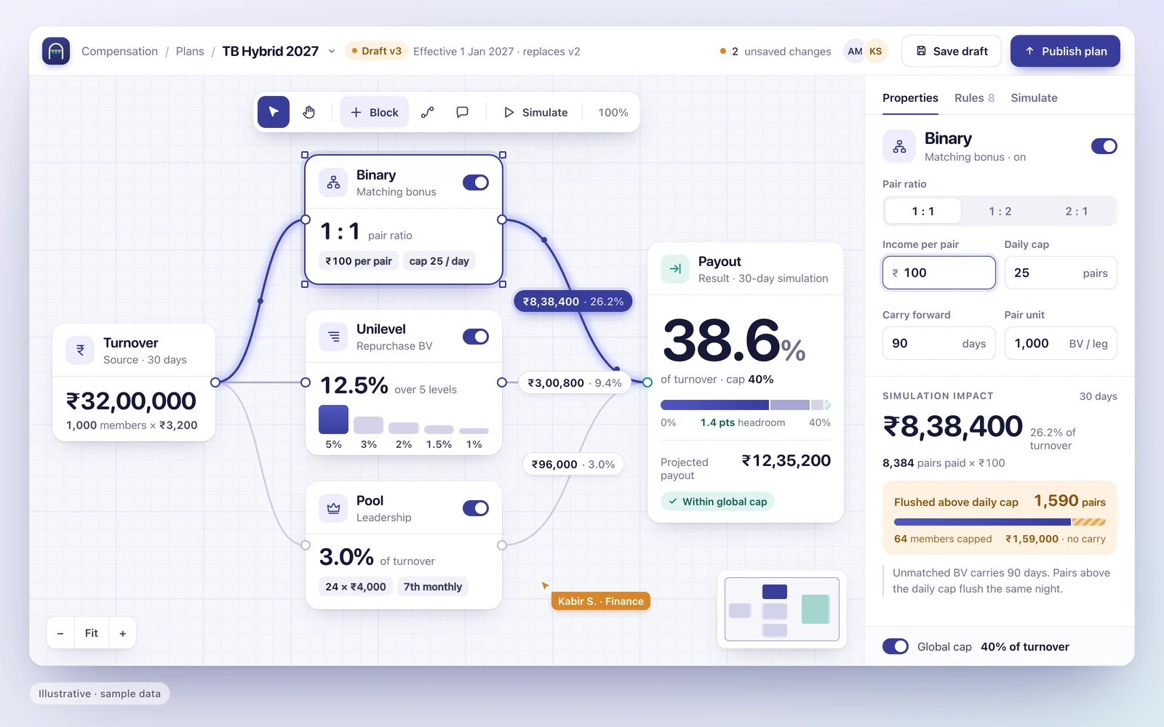Choose the connector line tool
The width and height of the screenshot is (1164, 727).
(x=427, y=112)
